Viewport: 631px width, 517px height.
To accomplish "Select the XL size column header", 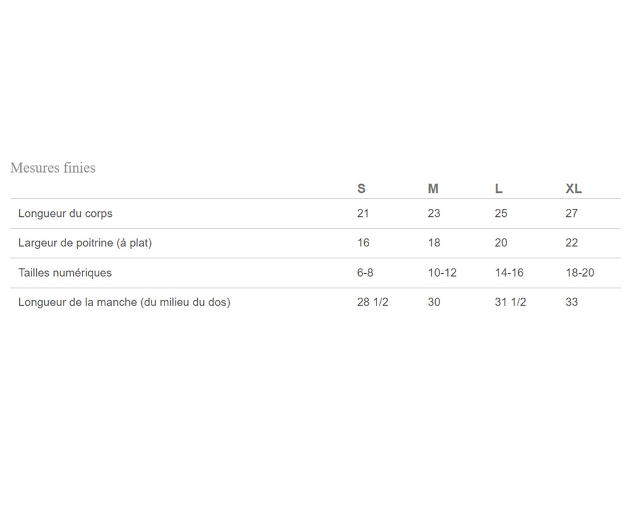I will tap(574, 189).
